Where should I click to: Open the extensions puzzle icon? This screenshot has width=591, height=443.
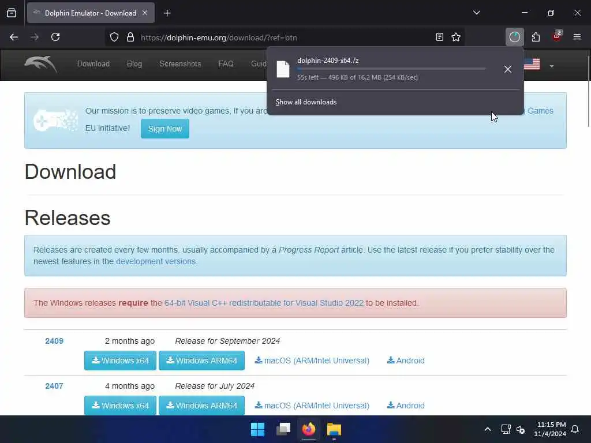pyautogui.click(x=536, y=37)
